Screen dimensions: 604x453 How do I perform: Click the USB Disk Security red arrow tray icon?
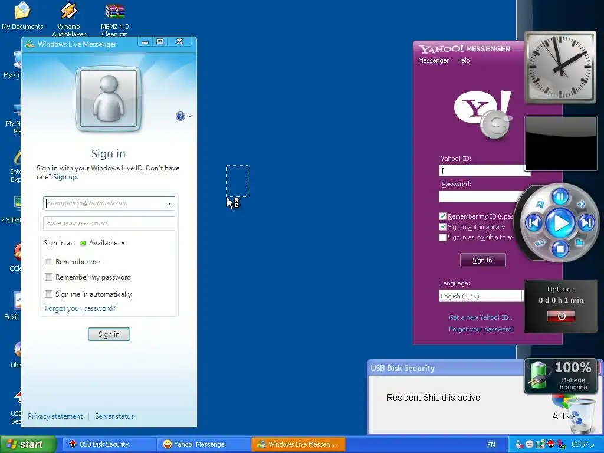coord(550,445)
